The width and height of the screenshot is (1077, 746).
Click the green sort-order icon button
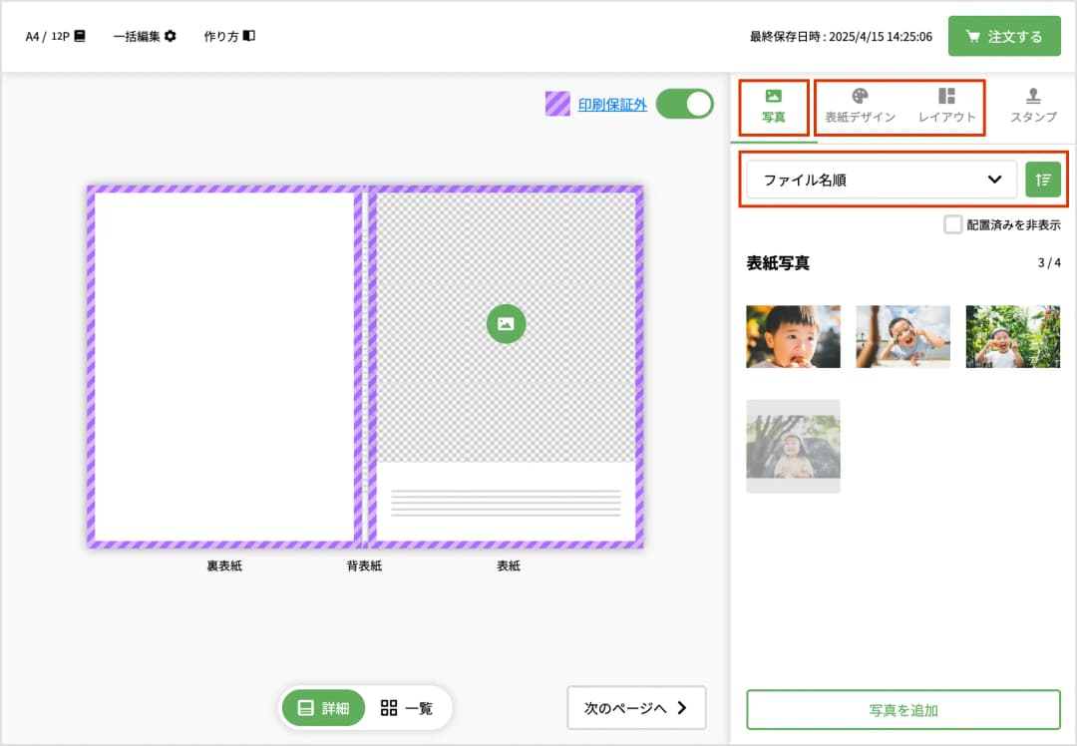1043,180
